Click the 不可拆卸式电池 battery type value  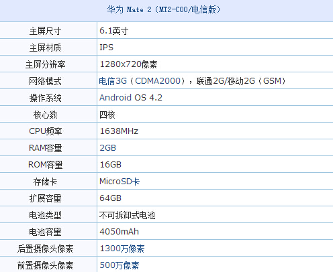pyautogui.click(x=127, y=215)
